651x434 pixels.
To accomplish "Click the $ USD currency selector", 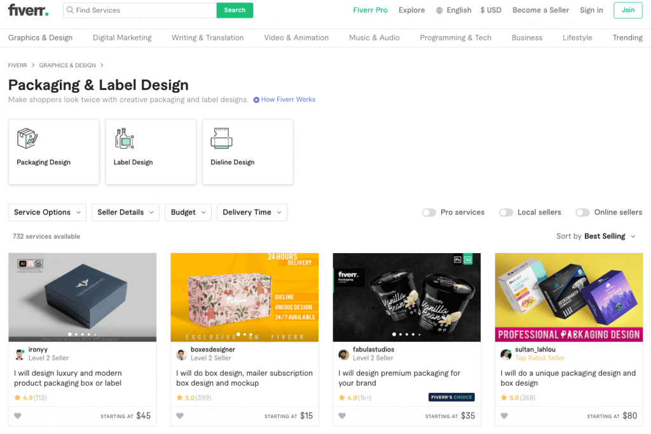I will pyautogui.click(x=491, y=10).
